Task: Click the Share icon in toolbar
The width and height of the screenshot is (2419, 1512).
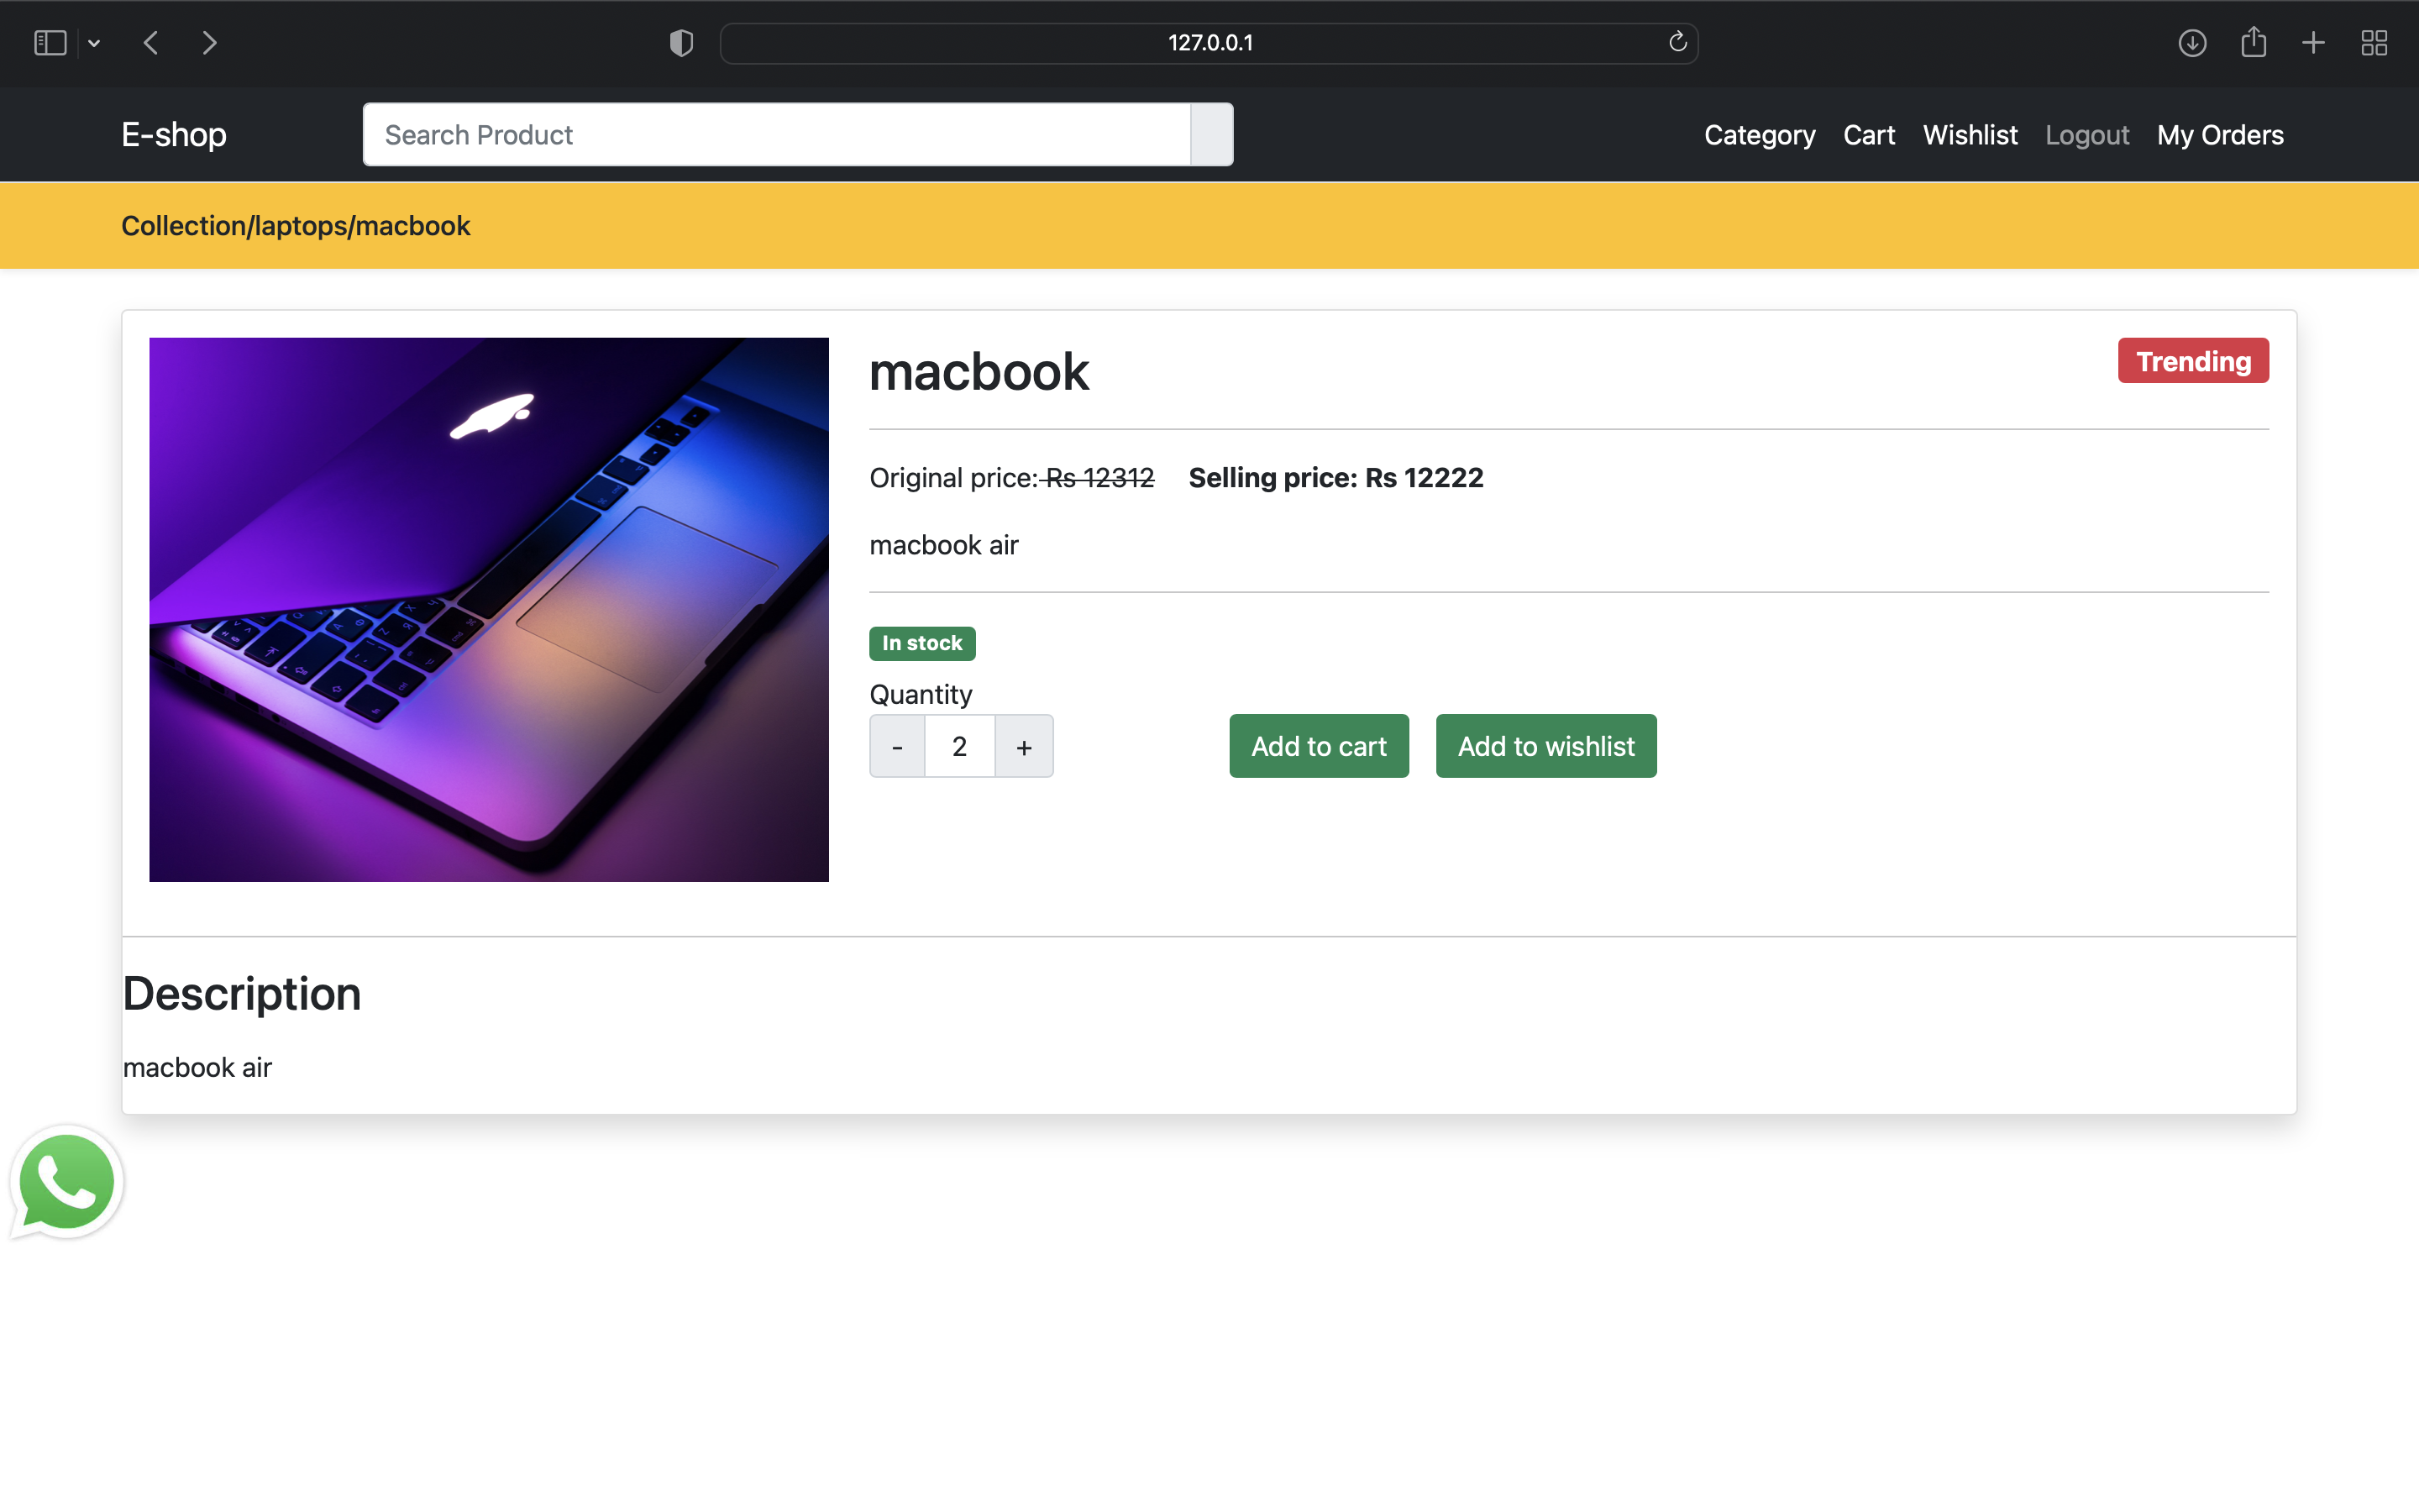Action: [2253, 43]
